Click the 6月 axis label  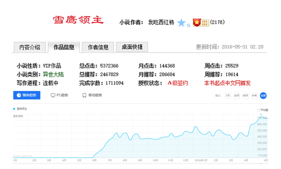94,161
